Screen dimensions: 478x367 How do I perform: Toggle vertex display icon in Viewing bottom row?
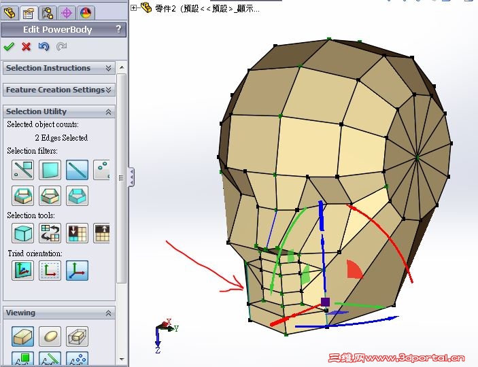click(x=77, y=359)
